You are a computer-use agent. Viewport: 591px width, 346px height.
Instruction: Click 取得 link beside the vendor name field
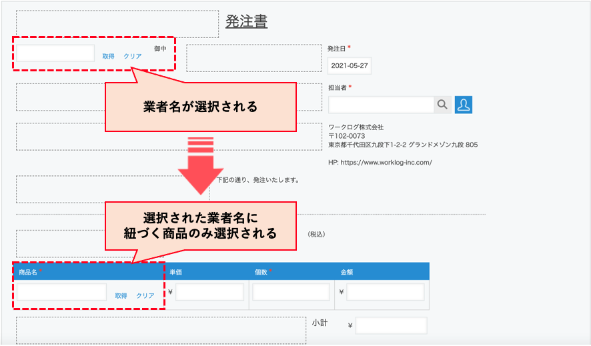(108, 56)
